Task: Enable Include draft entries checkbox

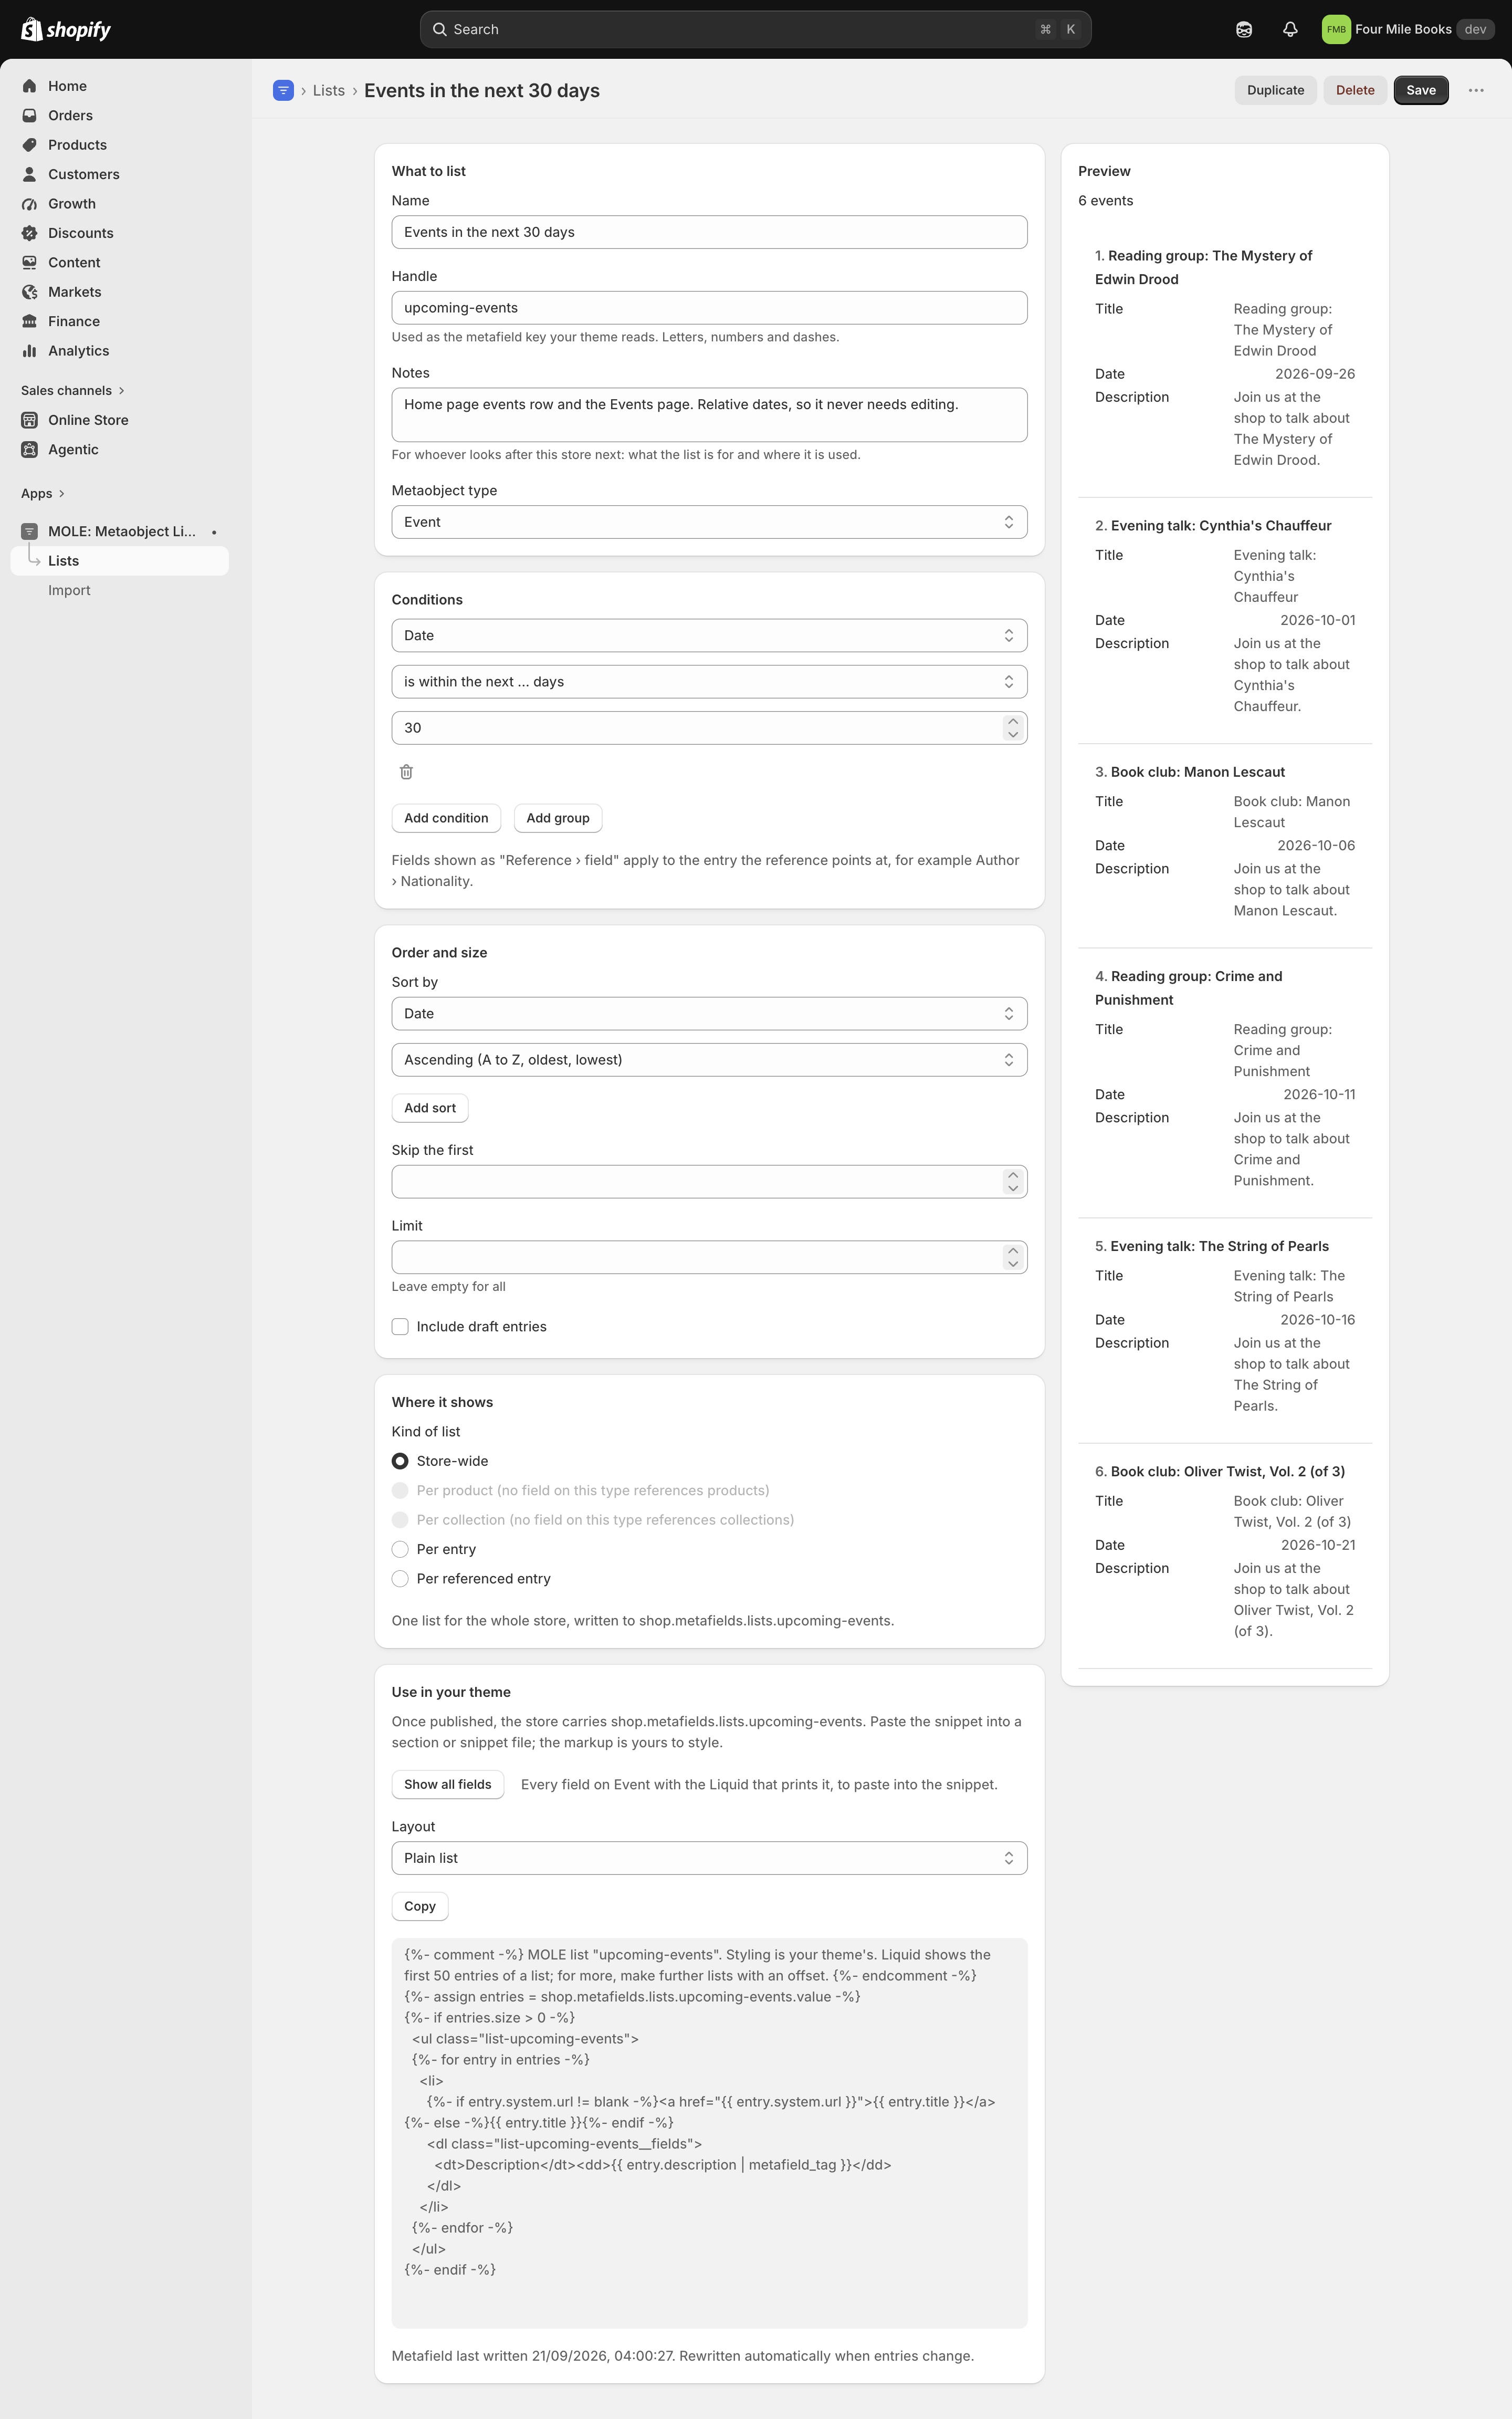Action: pos(400,1327)
